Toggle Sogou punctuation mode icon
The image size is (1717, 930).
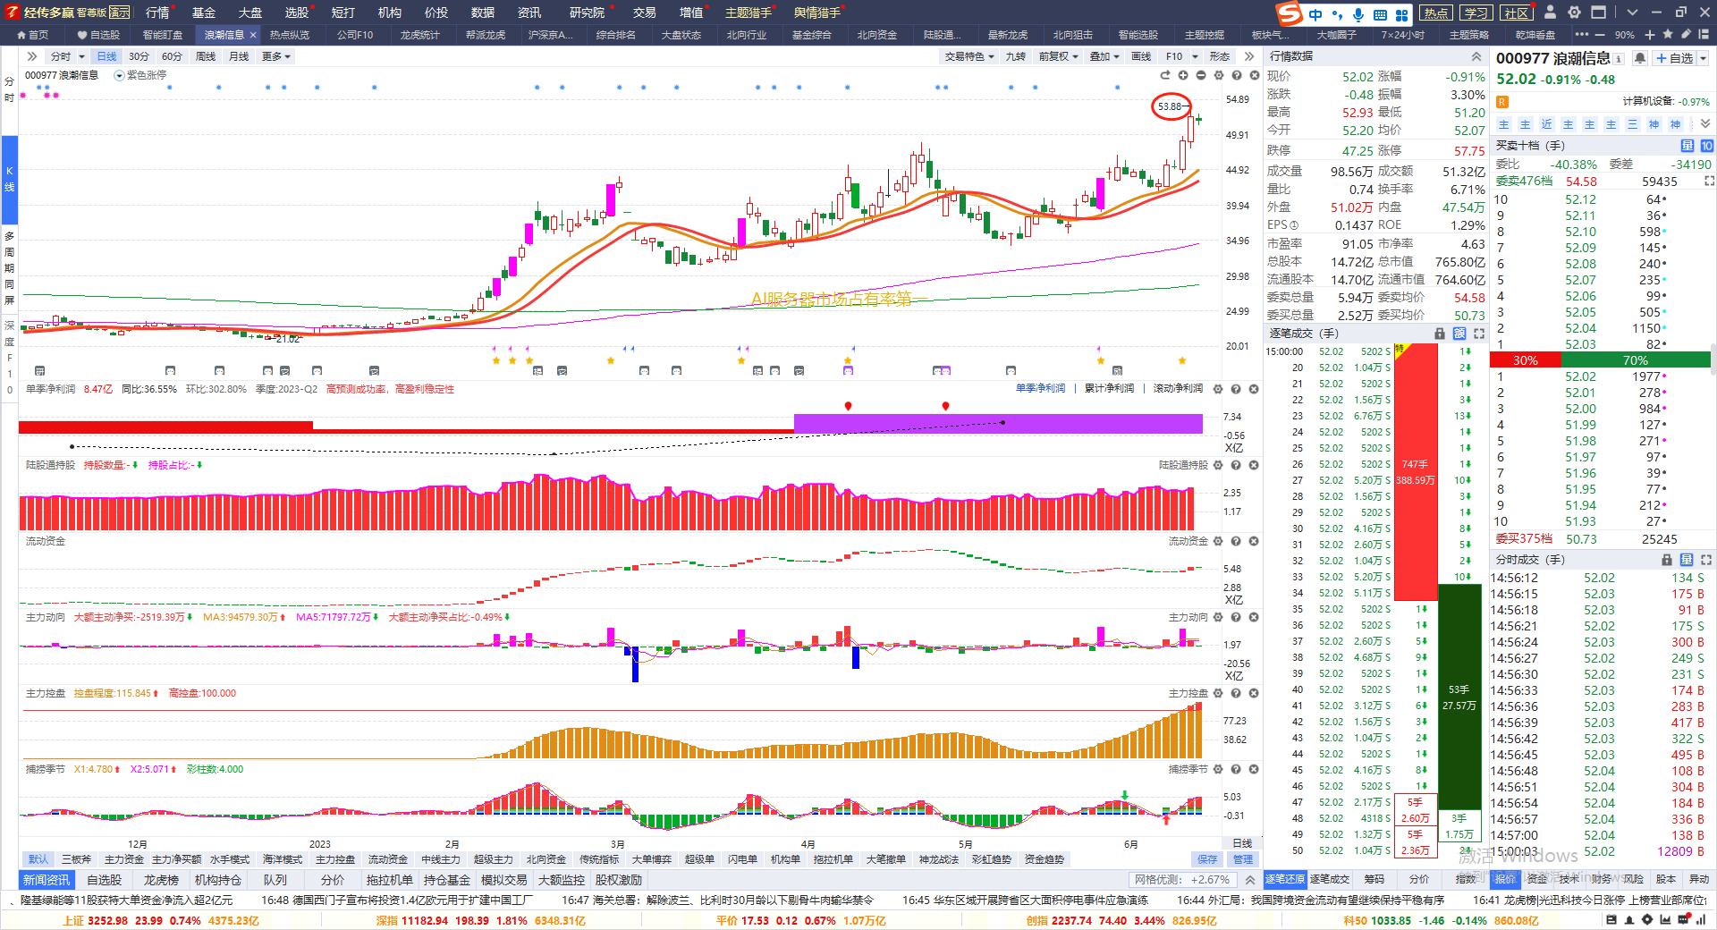point(1337,14)
